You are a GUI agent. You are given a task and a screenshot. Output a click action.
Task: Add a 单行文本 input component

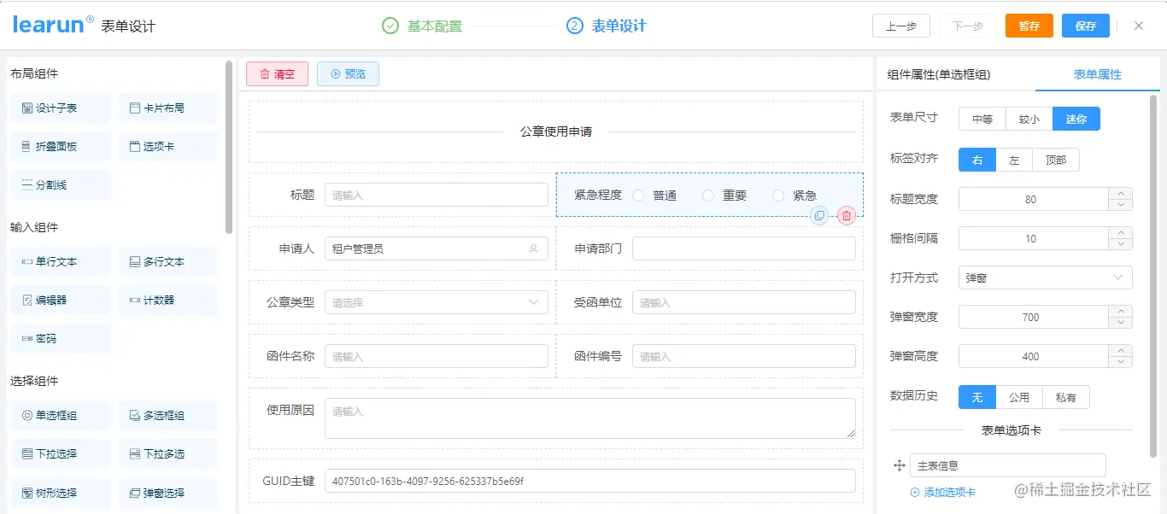61,262
